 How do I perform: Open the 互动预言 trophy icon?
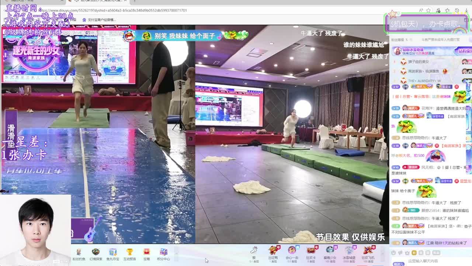click(129, 253)
